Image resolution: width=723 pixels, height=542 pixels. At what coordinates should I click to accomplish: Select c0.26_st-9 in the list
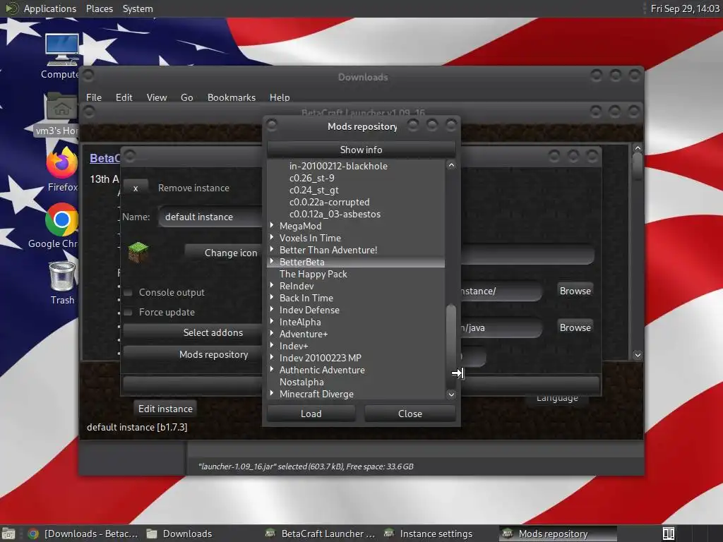point(311,178)
